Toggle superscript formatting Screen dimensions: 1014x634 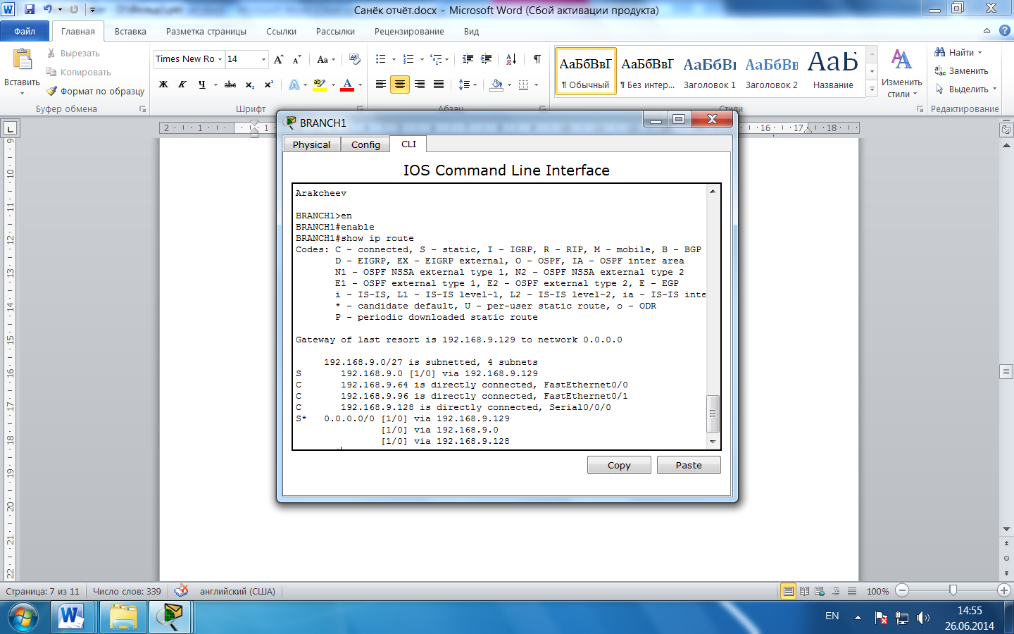[x=268, y=85]
